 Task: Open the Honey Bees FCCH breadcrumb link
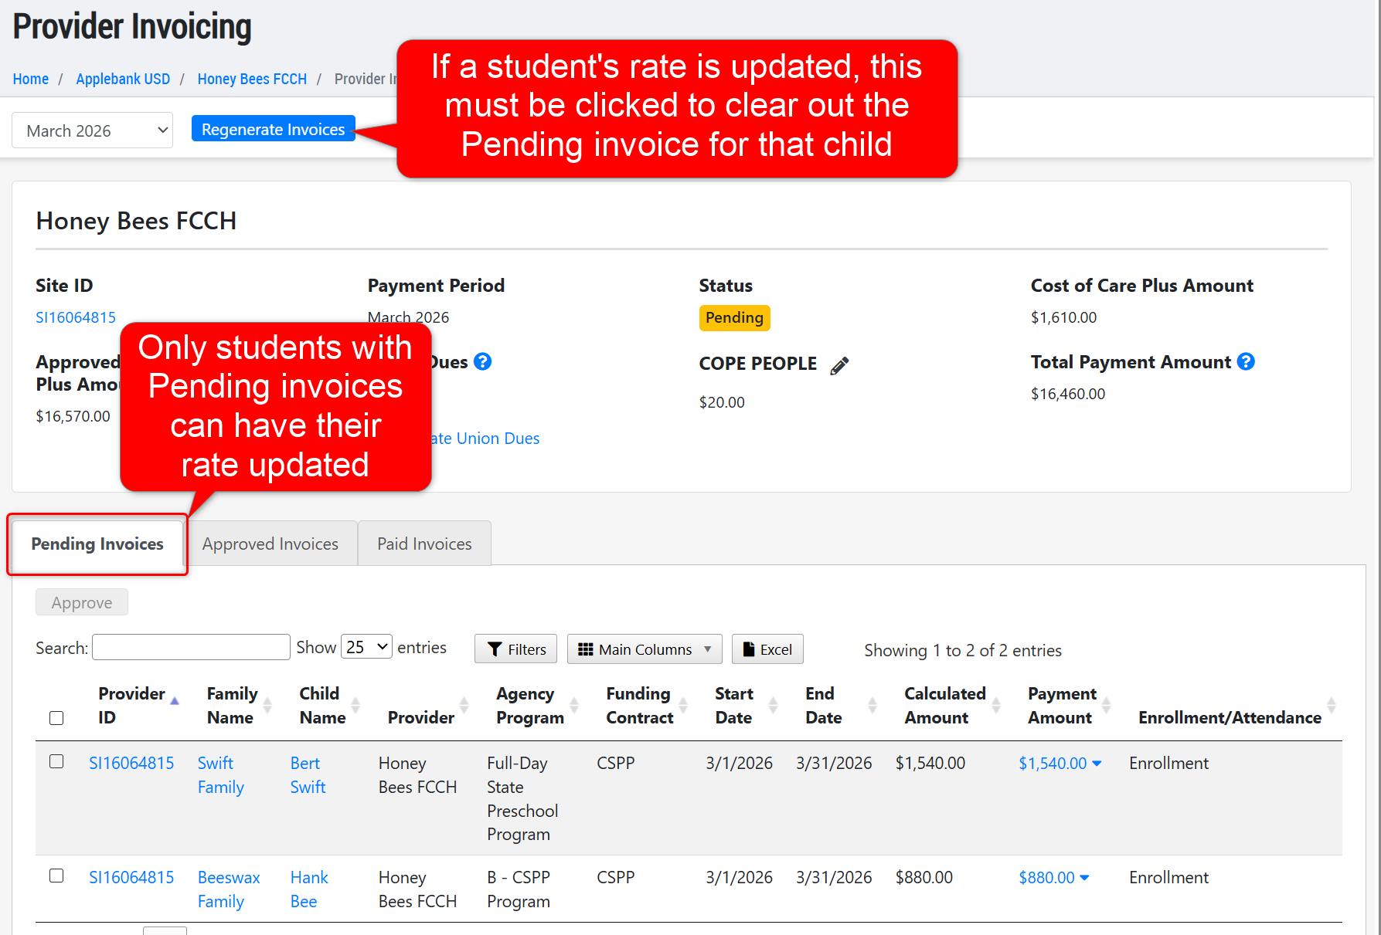click(x=252, y=79)
